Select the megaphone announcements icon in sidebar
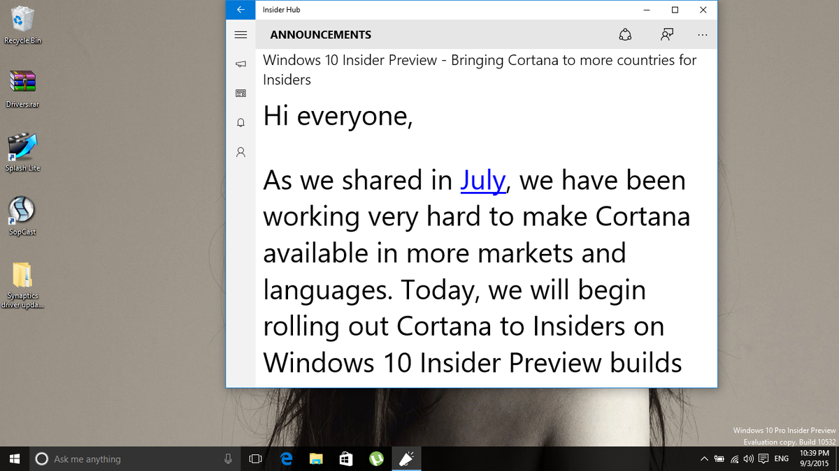This screenshot has height=471, width=839. coord(241,64)
